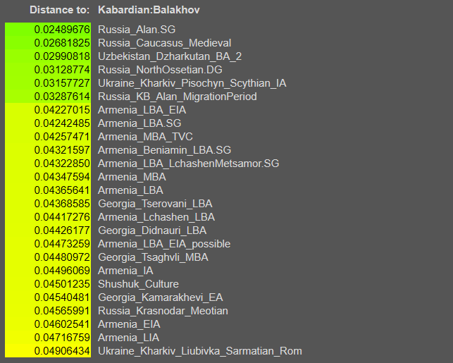This screenshot has height=363, width=453.
Task: Select Armenia_LBA_EIA entry
Action: click(142, 110)
